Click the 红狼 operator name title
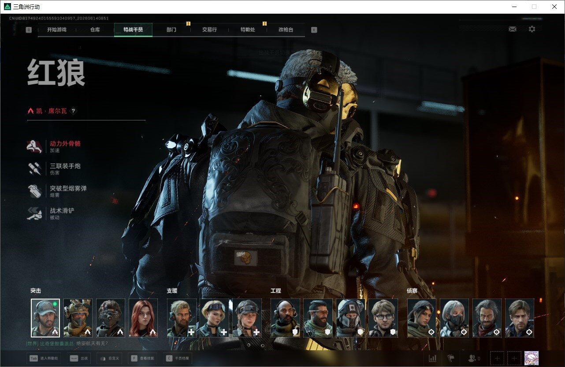The width and height of the screenshot is (565, 367). (56, 73)
